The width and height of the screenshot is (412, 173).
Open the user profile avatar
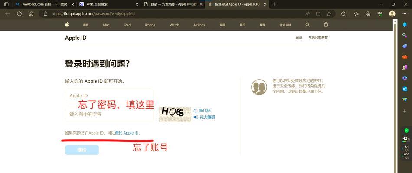pyautogui.click(x=392, y=14)
